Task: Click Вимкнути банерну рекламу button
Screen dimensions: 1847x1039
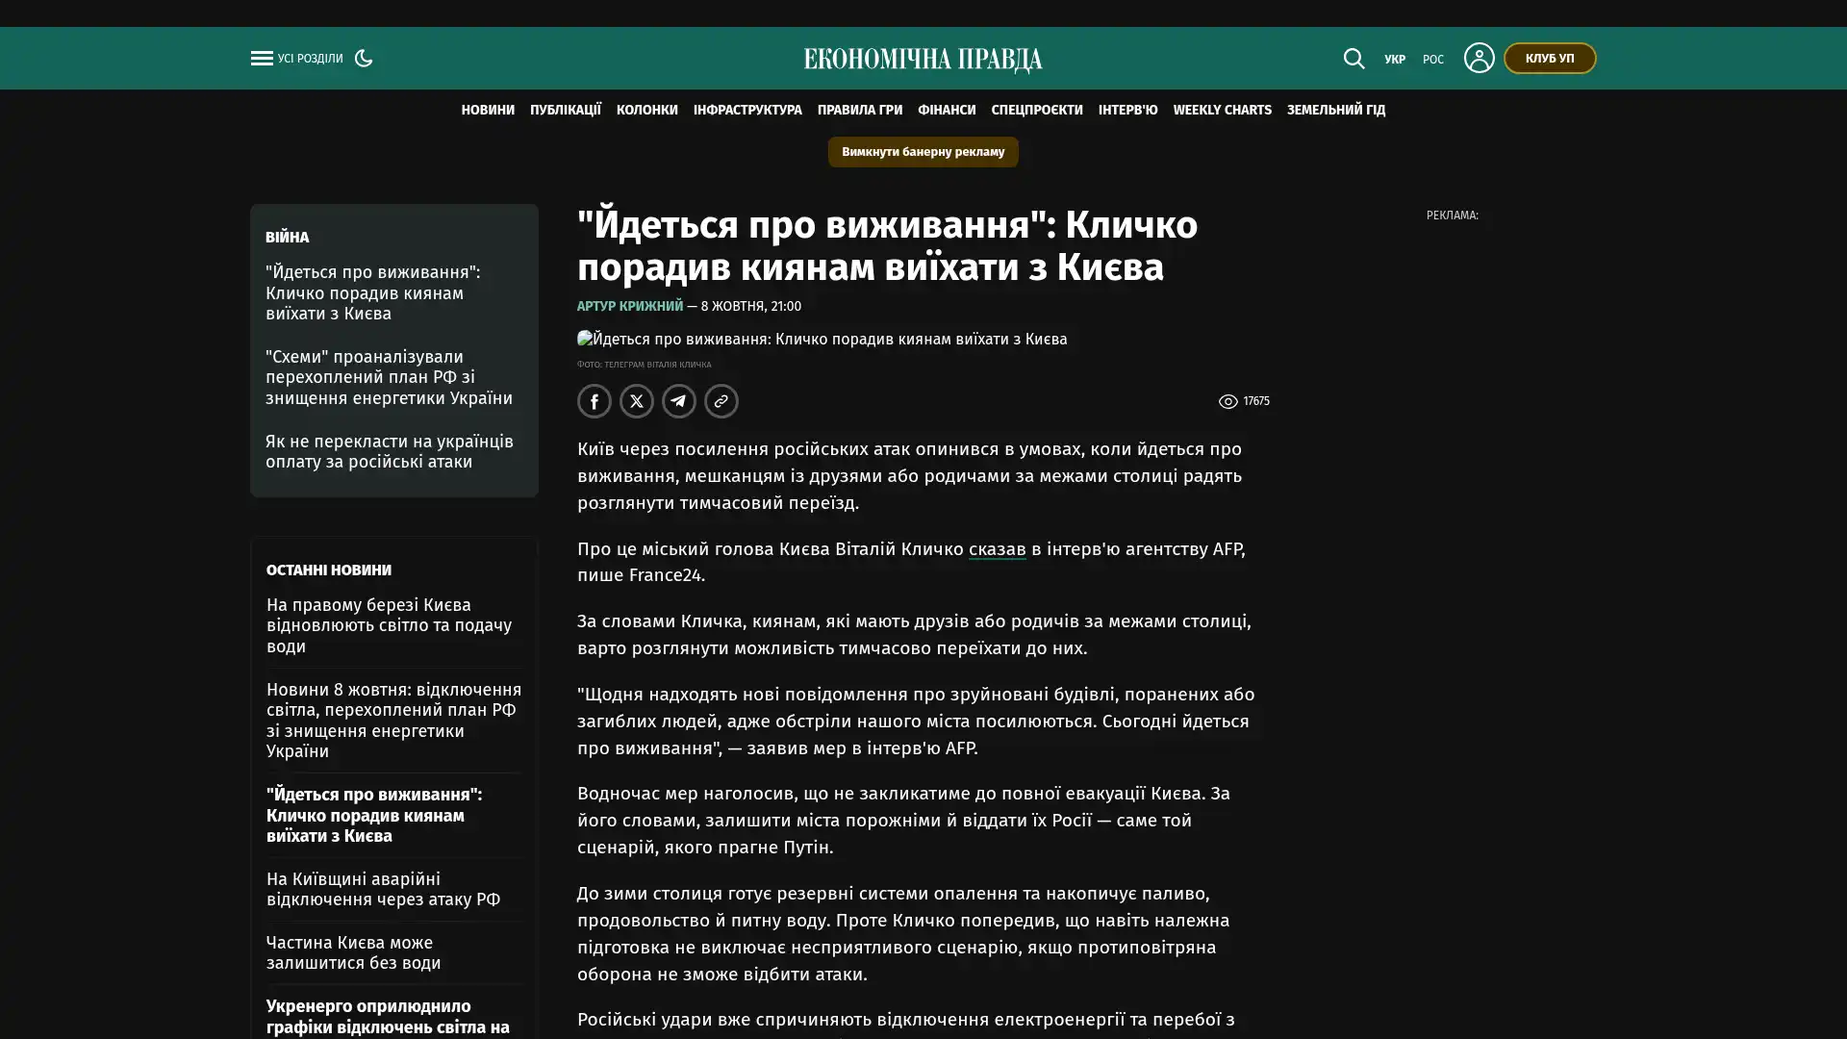Action: click(x=923, y=152)
